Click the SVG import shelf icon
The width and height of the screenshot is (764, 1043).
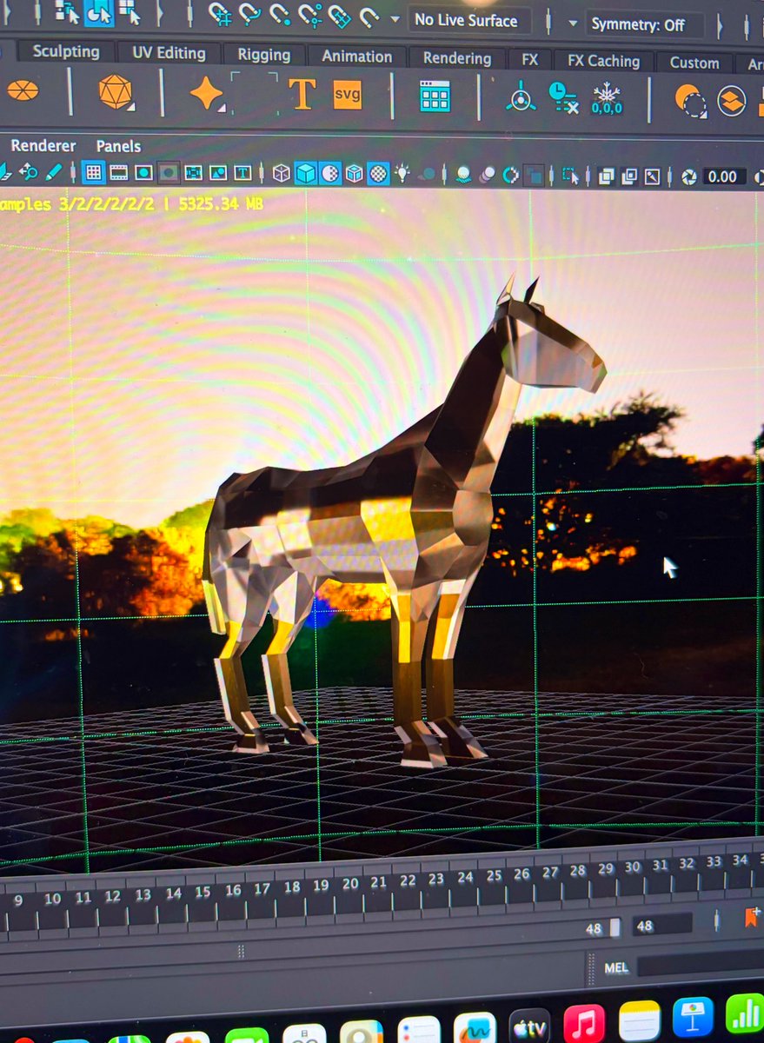(x=347, y=95)
